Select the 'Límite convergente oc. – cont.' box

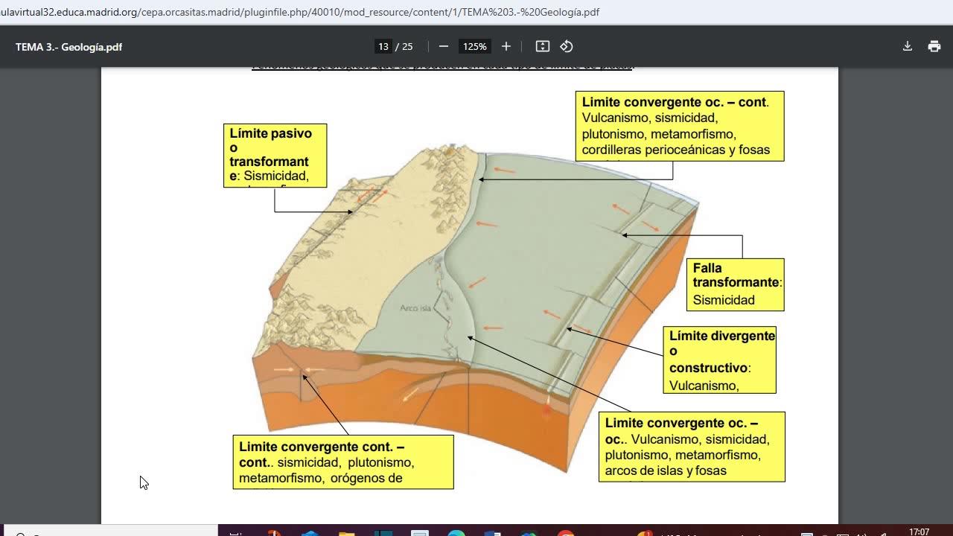click(x=679, y=126)
